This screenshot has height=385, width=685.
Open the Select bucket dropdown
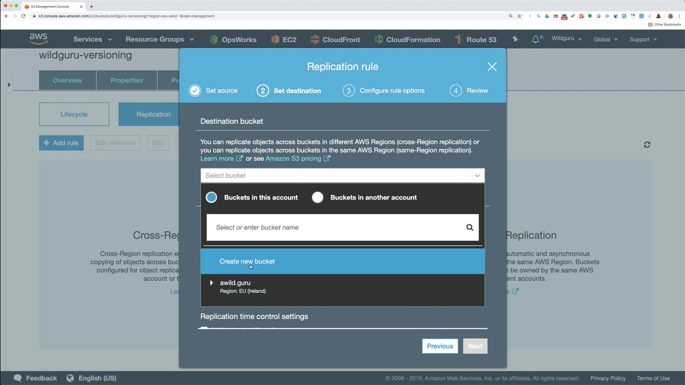click(342, 175)
